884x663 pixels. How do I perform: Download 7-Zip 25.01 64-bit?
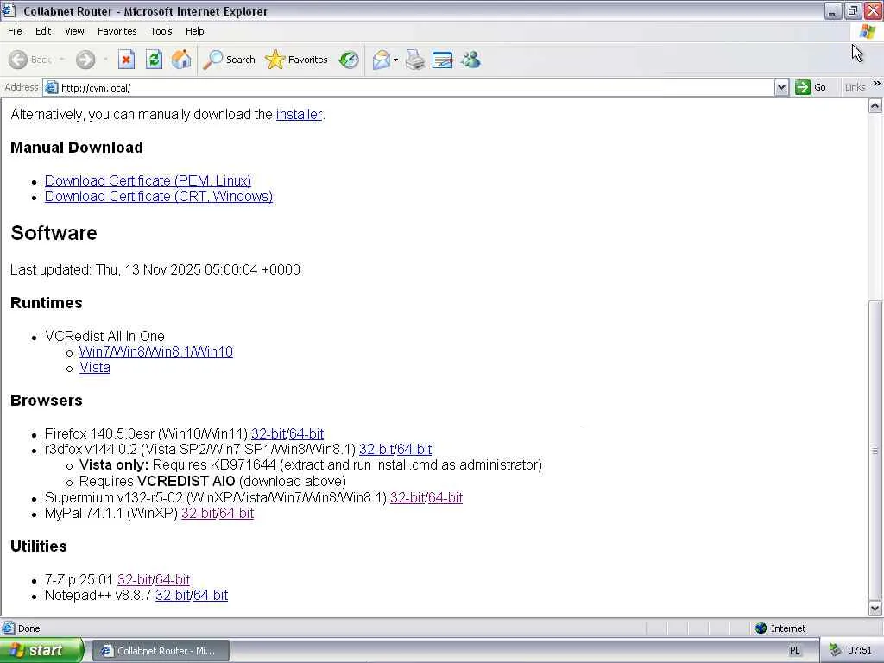173,579
